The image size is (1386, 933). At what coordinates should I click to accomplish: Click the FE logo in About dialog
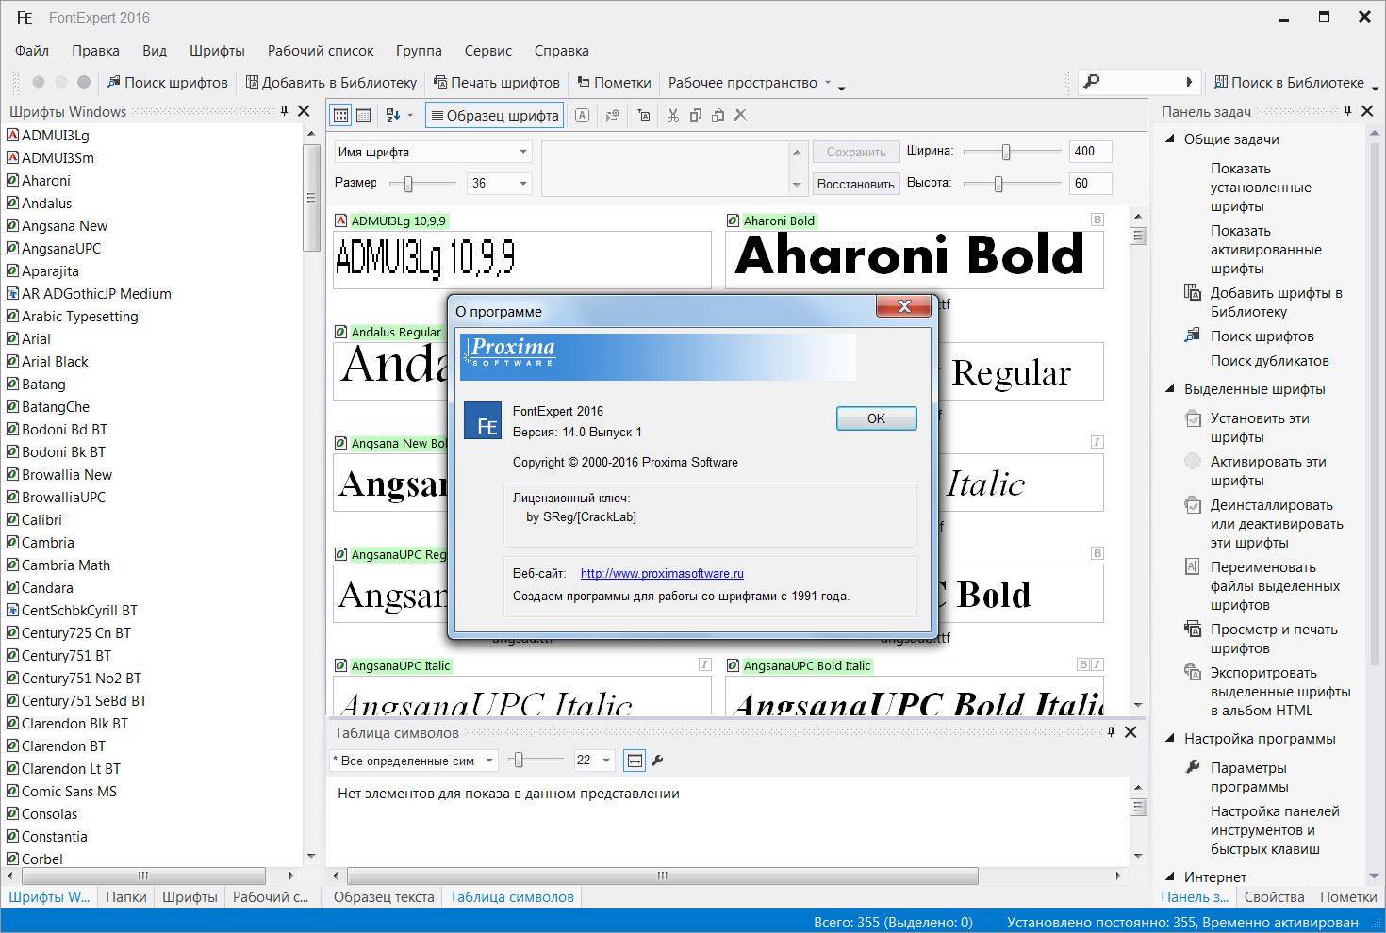tap(483, 420)
